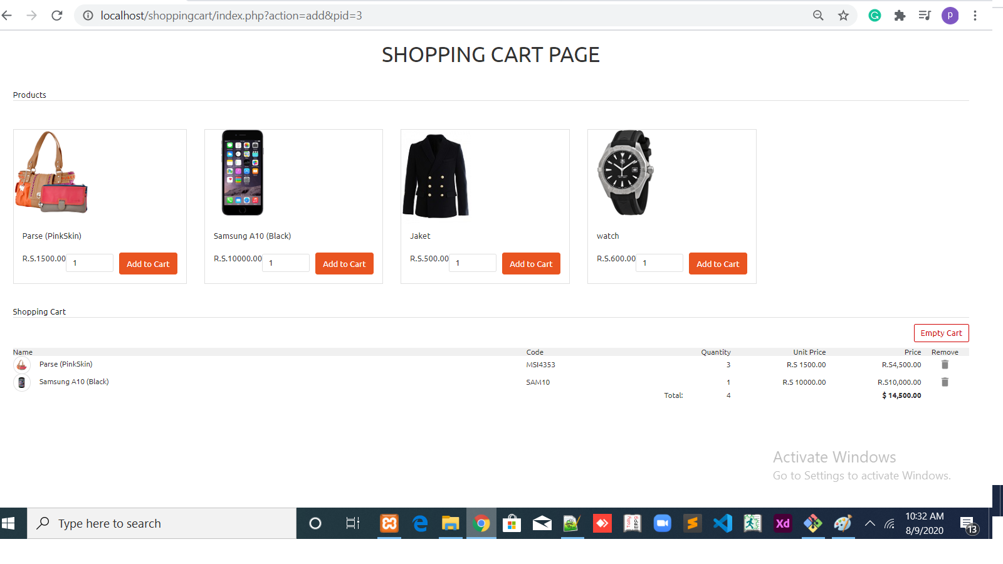
Task: Reload the shopping cart page
Action: (x=56, y=15)
